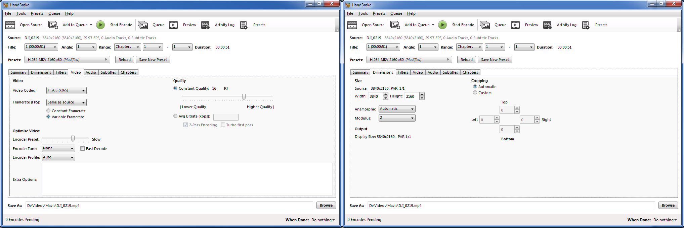Click Presets toolbar icon in left window
Viewport: 684px width, 228px height.
(244, 25)
